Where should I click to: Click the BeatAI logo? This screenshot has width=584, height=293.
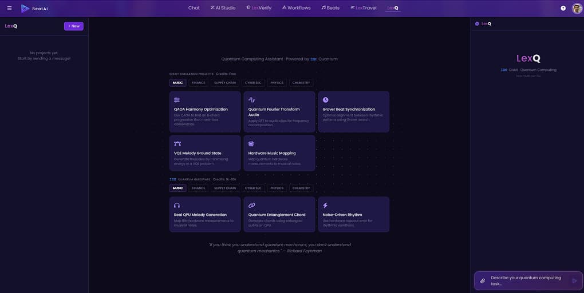coord(34,9)
